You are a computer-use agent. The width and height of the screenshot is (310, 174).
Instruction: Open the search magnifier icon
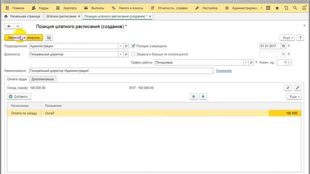pyautogui.click(x=295, y=8)
